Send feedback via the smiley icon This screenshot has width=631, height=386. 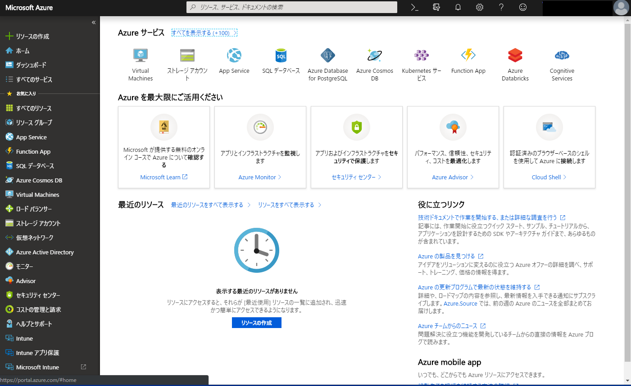[x=523, y=7]
